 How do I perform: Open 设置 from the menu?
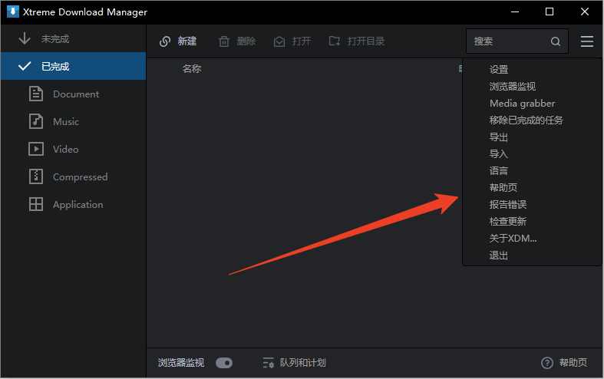[499, 70]
